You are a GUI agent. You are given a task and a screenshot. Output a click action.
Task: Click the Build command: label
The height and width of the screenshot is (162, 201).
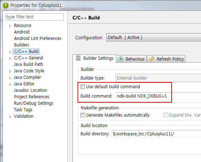(97, 96)
